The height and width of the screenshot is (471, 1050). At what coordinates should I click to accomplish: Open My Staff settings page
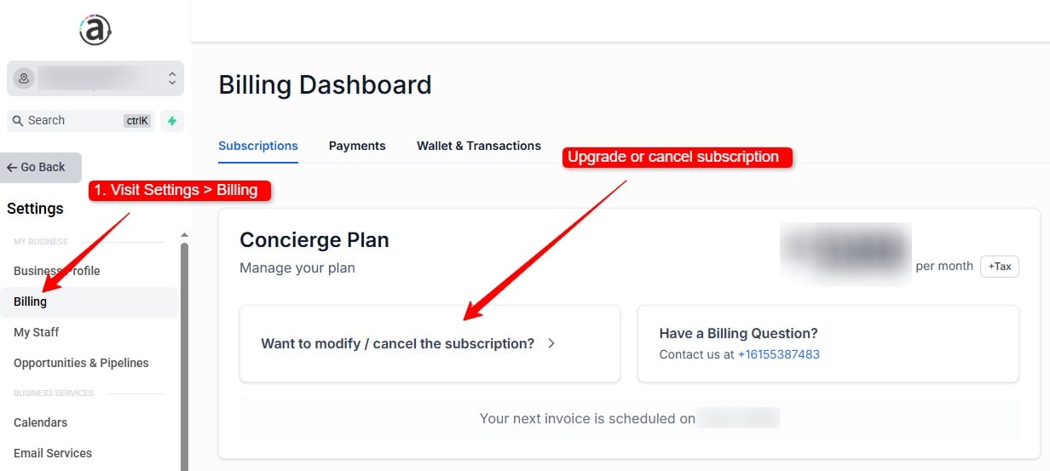37,332
